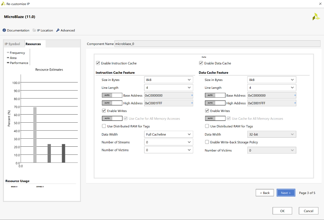Open Instruction Cache Size in Bytes dropdown
Image resolution: width=324 pixels, height=220 pixels.
coord(169,80)
